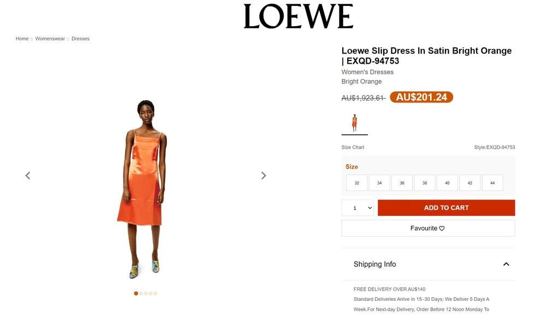Viewport: 559px width, 314px height.
Task: Advance to the next product image arrow
Action: [264, 176]
